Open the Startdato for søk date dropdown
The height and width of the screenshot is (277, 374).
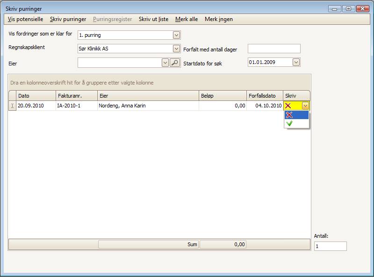click(x=296, y=62)
